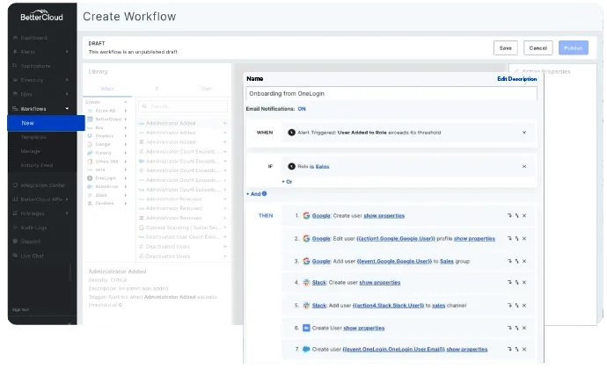The width and height of the screenshot is (607, 369).
Task: Switch to the If tab in Library
Action: [157, 89]
